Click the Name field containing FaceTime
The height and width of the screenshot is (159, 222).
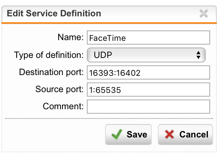tap(148, 38)
